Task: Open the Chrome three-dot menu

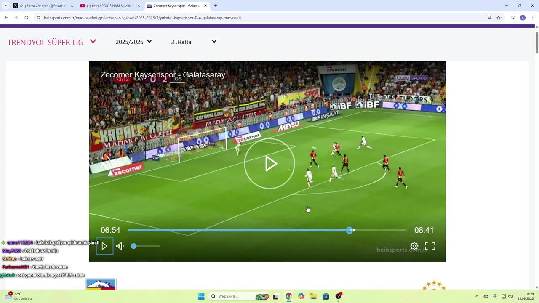Action: pos(533,18)
